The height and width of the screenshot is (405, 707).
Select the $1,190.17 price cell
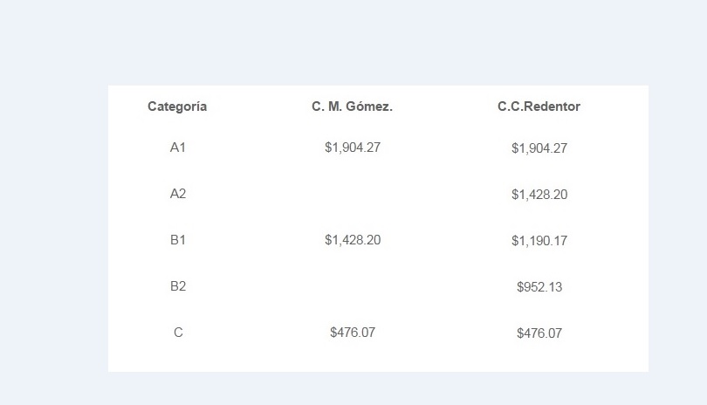click(539, 241)
